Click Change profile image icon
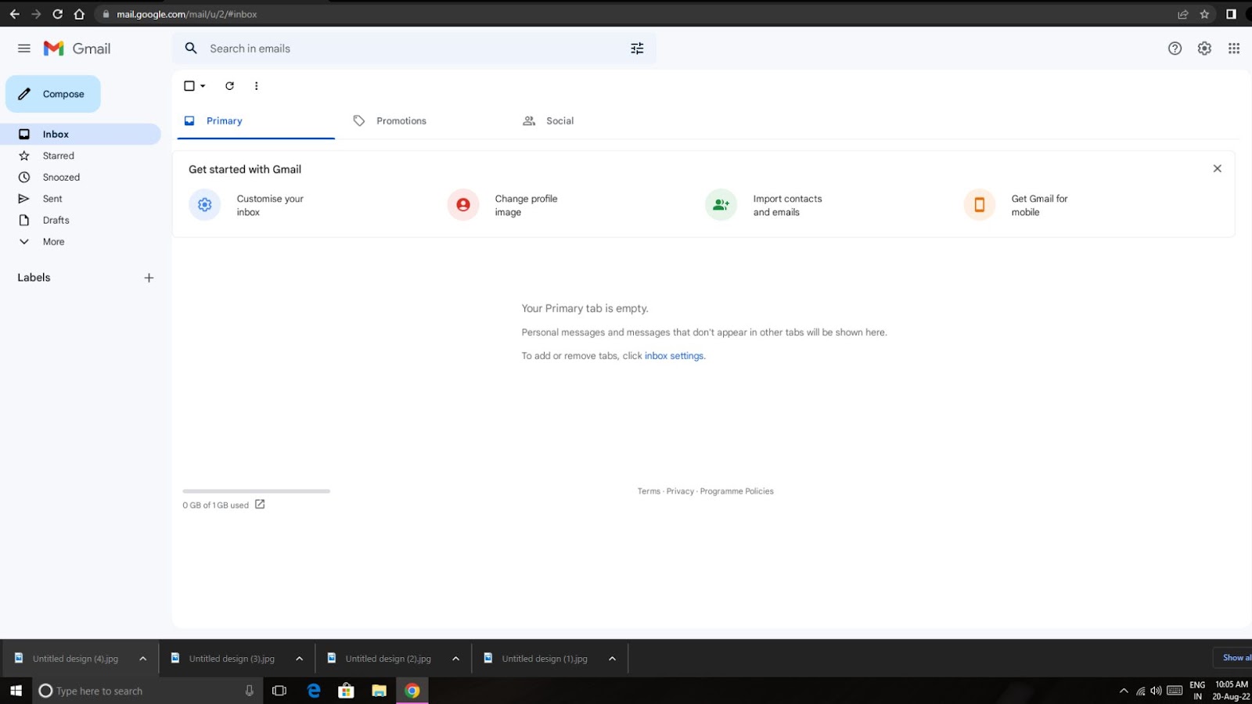The image size is (1252, 704). point(463,205)
